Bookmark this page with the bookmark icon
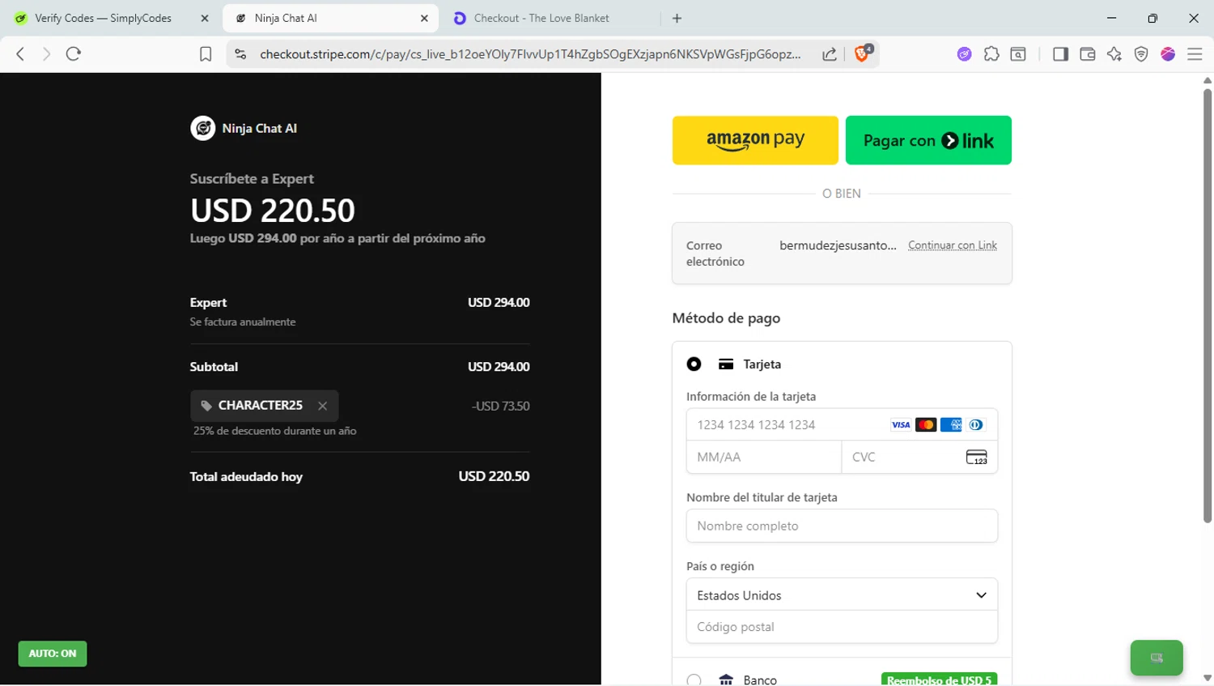This screenshot has width=1214, height=686. (x=206, y=54)
